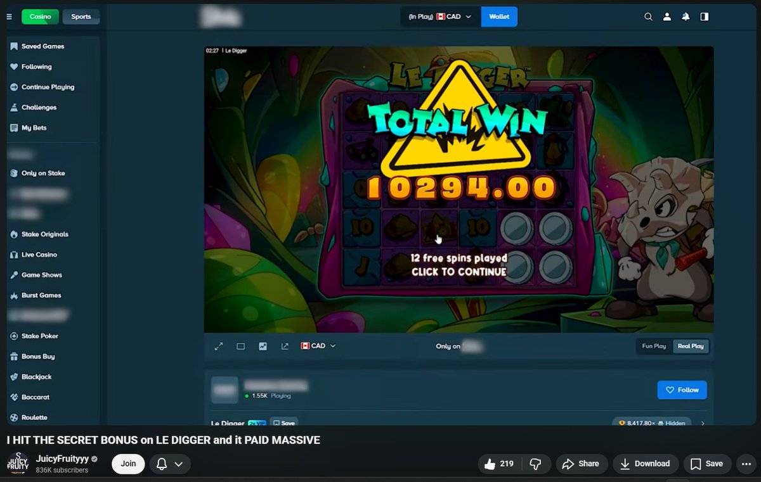Click the Blackjack icon in sidebar
761x482 pixels.
15,377
